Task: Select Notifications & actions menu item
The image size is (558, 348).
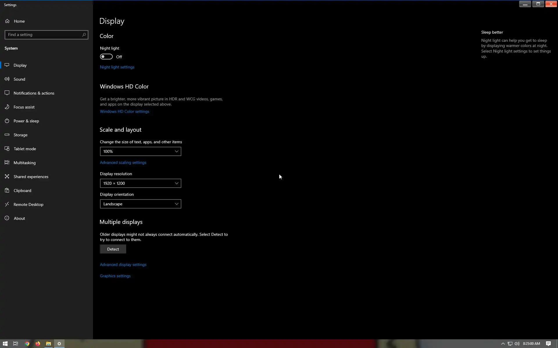Action: pos(34,93)
